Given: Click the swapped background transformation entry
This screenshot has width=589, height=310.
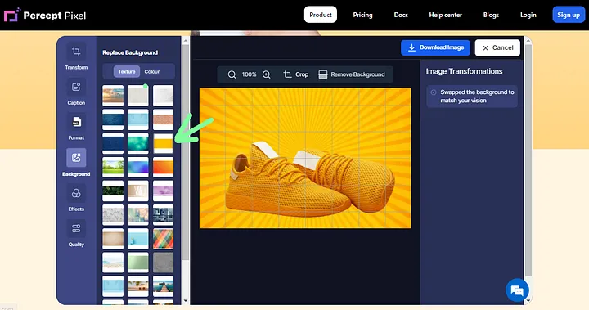Looking at the screenshot, I should click(472, 97).
